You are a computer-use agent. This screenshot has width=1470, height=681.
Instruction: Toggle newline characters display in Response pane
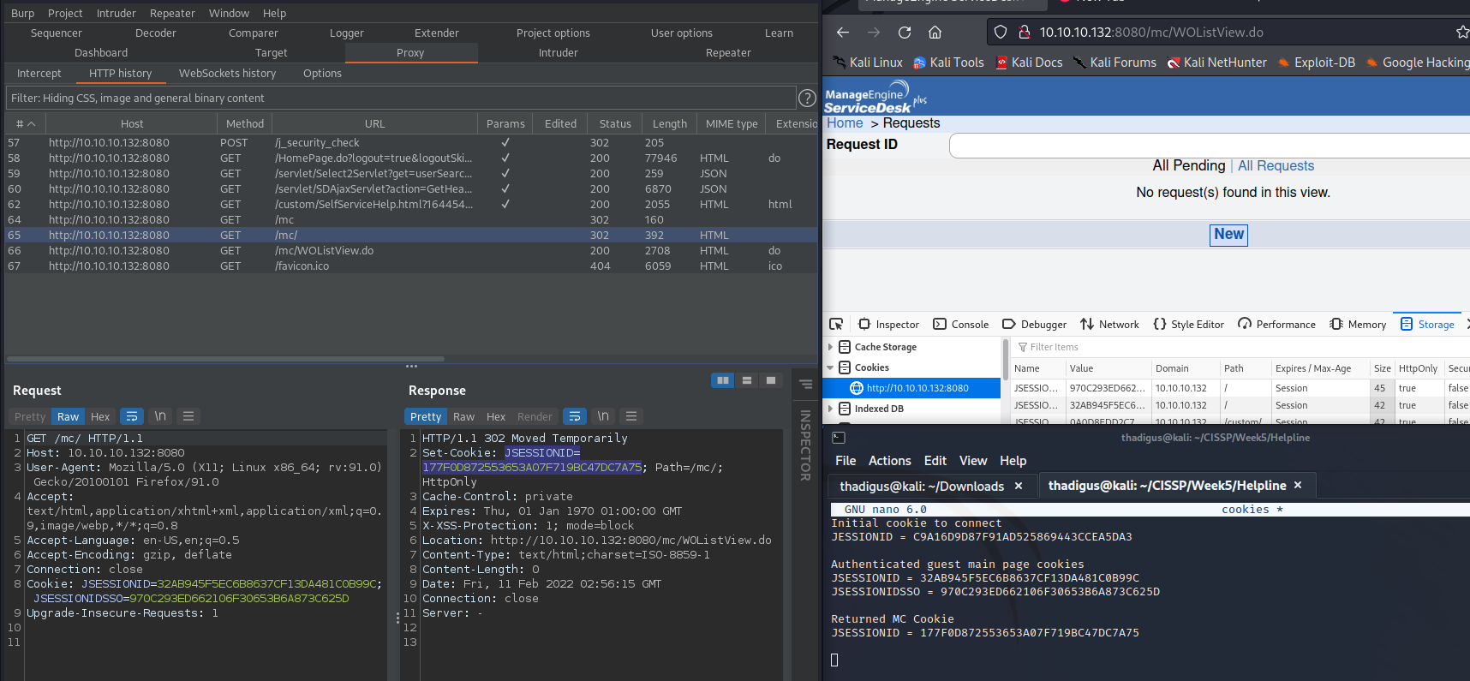click(603, 416)
